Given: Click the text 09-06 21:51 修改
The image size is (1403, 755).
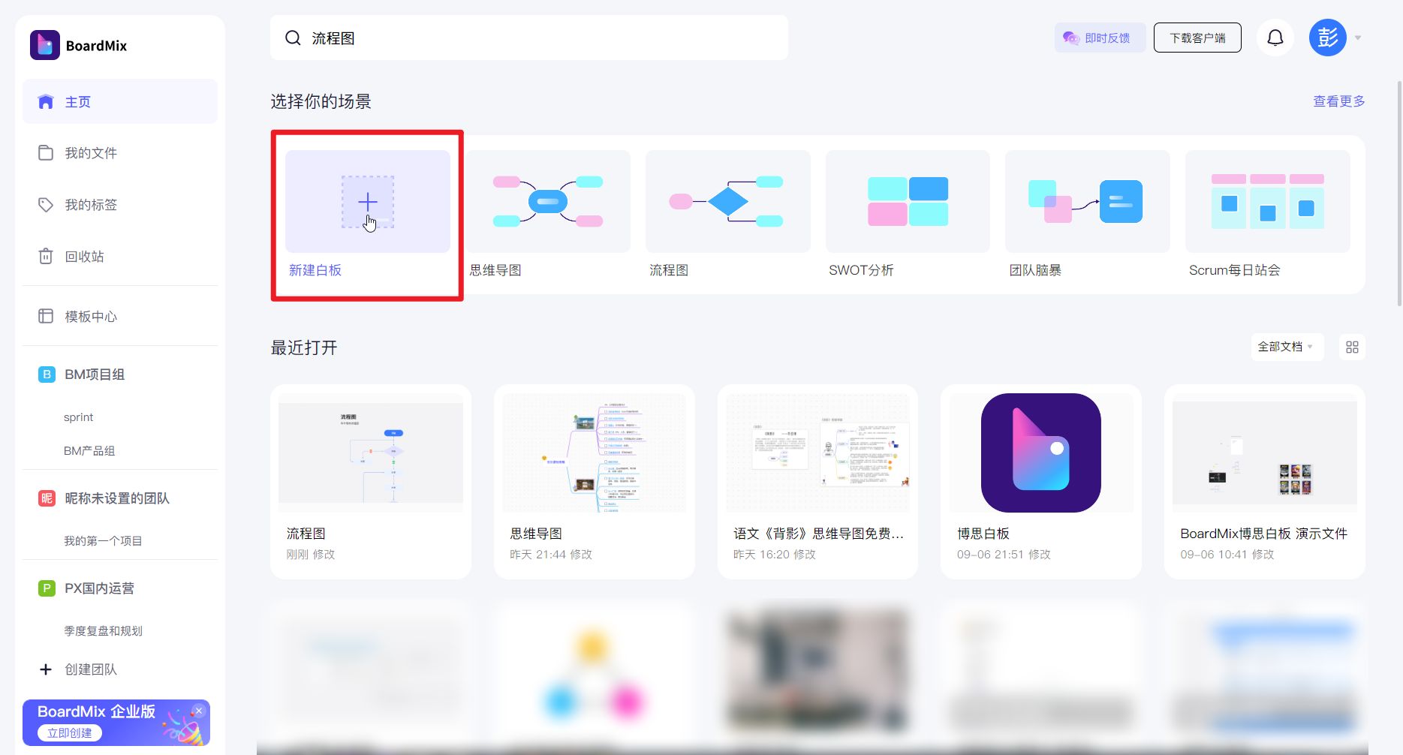Looking at the screenshot, I should [x=1004, y=554].
